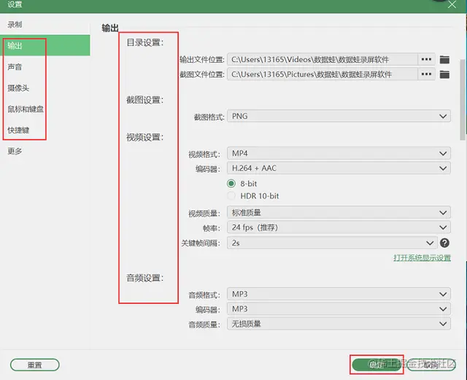The image size is (467, 380).
Task: Expand the video quality dropdown
Action: click(x=339, y=213)
